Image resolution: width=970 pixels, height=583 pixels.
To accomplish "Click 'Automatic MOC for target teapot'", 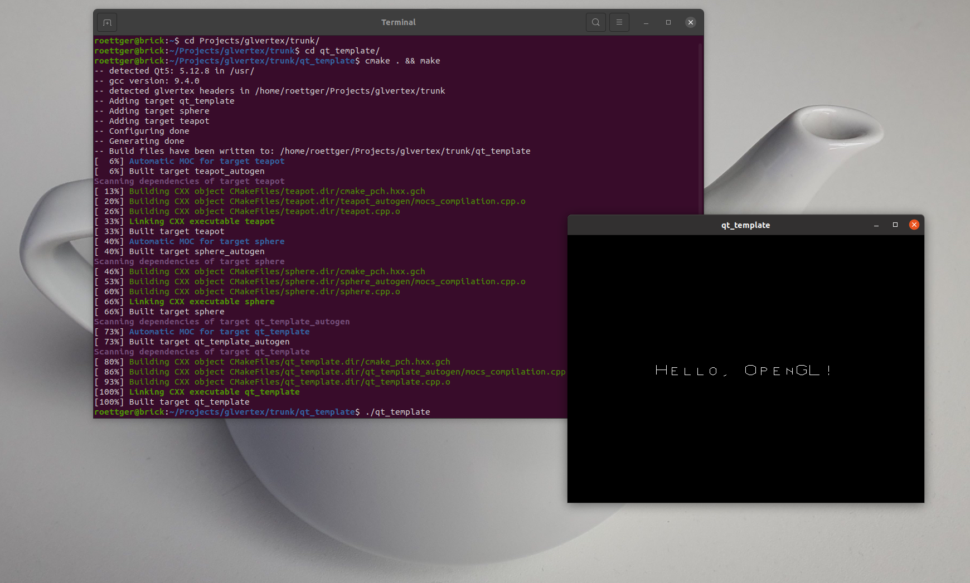I will pyautogui.click(x=207, y=161).
